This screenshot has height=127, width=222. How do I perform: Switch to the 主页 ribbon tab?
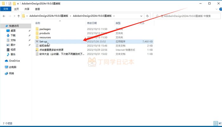[x=17, y=9]
